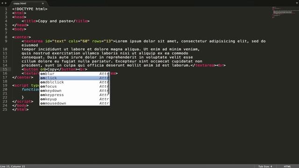Click the 'consequat. Duis aute' line
The image size is (299, 168).
click(107, 57)
